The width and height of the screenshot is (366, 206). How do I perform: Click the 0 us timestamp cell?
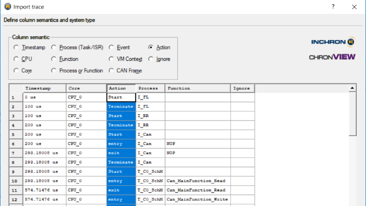coord(45,97)
